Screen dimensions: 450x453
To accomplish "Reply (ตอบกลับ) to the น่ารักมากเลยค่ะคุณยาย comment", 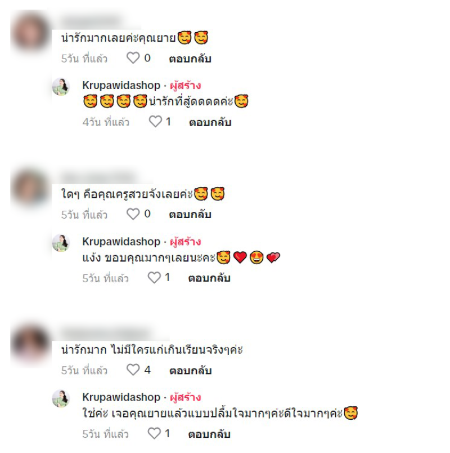I will pyautogui.click(x=190, y=59).
